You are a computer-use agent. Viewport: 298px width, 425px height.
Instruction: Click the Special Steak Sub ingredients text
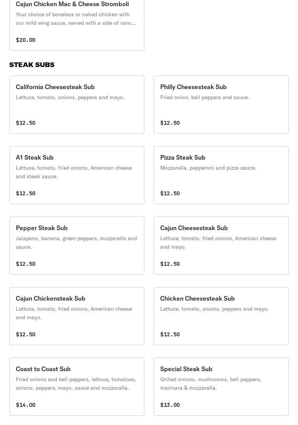tap(211, 384)
